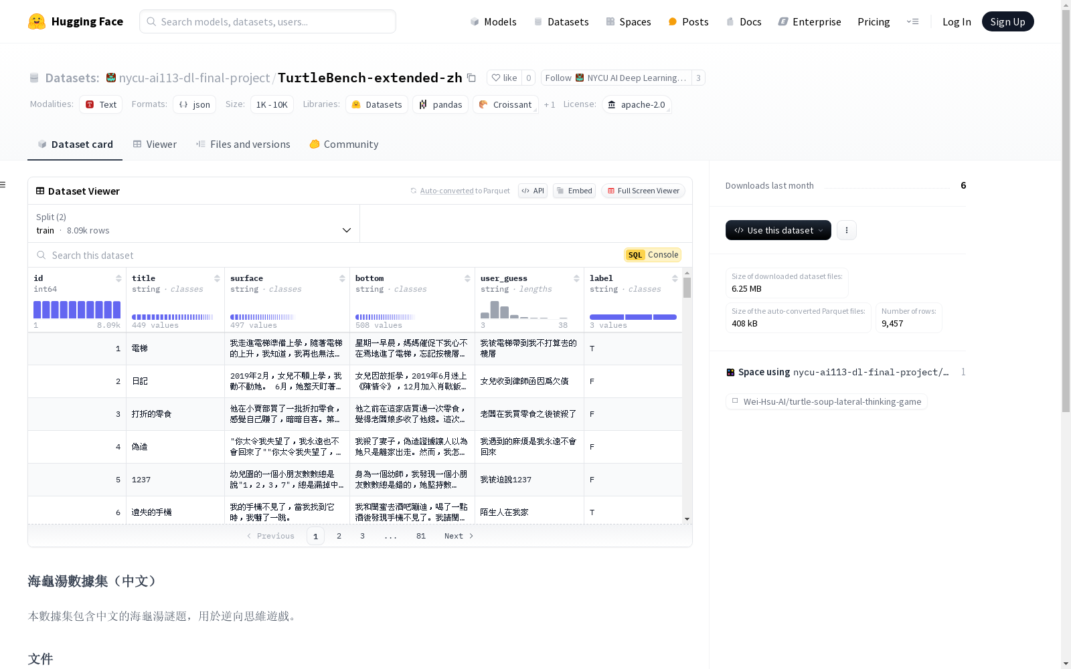Click the NYCU organization avatar icon

pyautogui.click(x=111, y=78)
